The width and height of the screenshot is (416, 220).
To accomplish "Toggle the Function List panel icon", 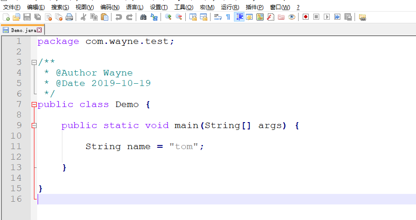I will [x=270, y=17].
